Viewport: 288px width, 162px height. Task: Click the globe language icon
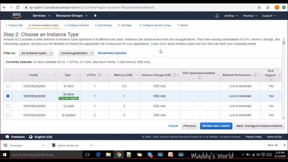click(x=31, y=137)
